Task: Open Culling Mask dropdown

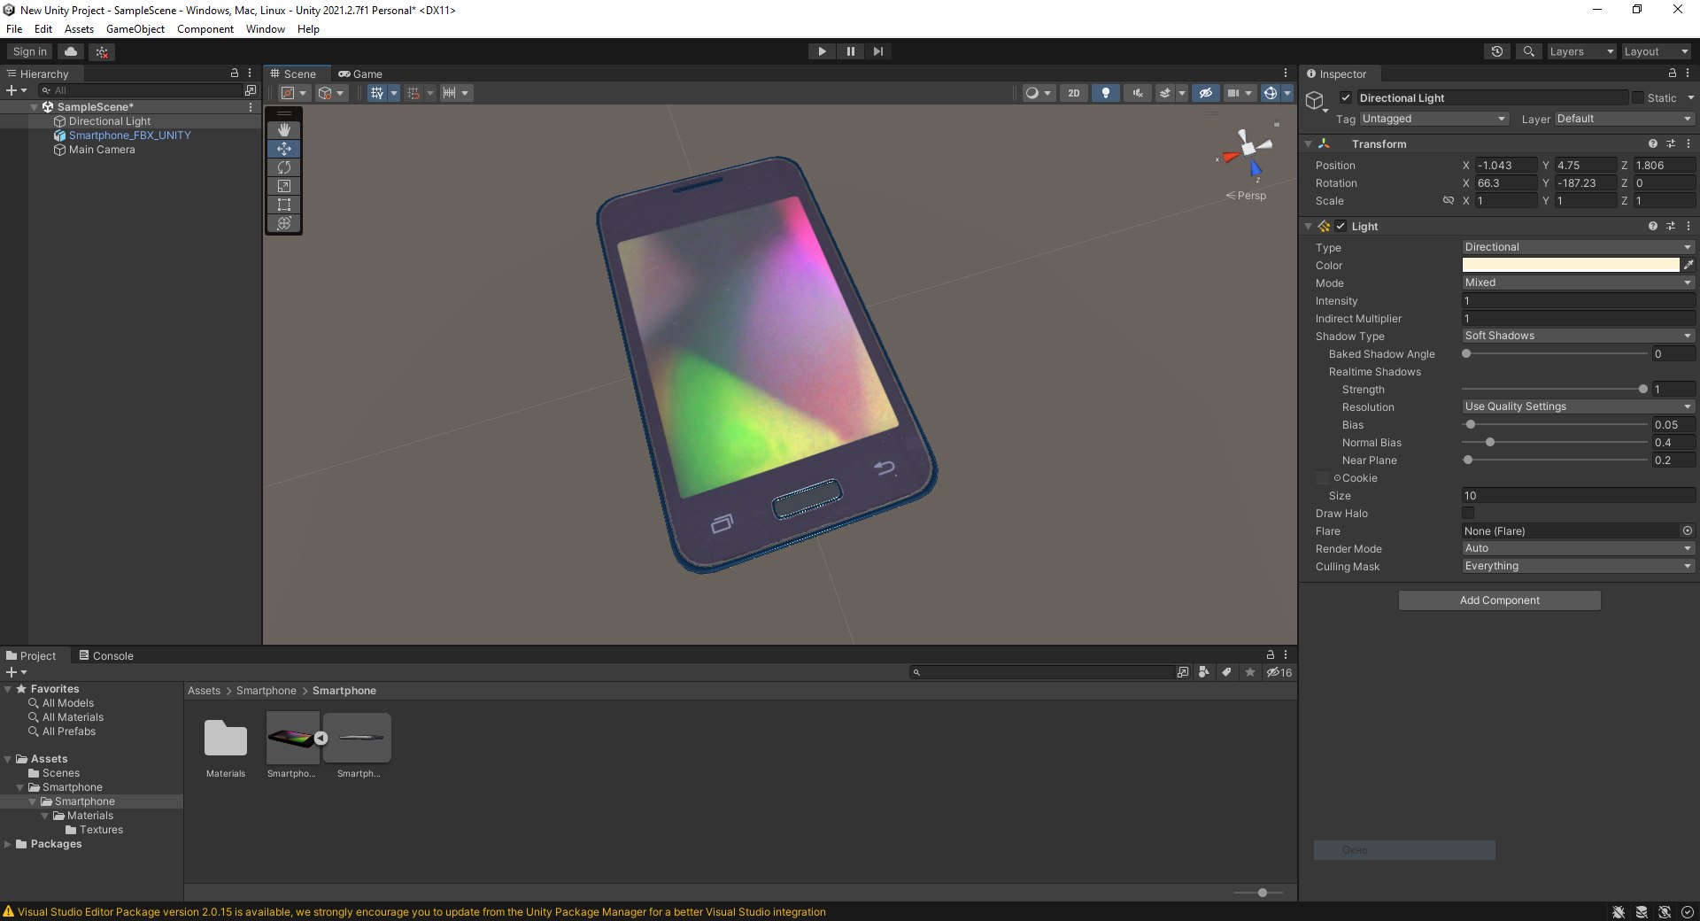Action: point(1578,566)
